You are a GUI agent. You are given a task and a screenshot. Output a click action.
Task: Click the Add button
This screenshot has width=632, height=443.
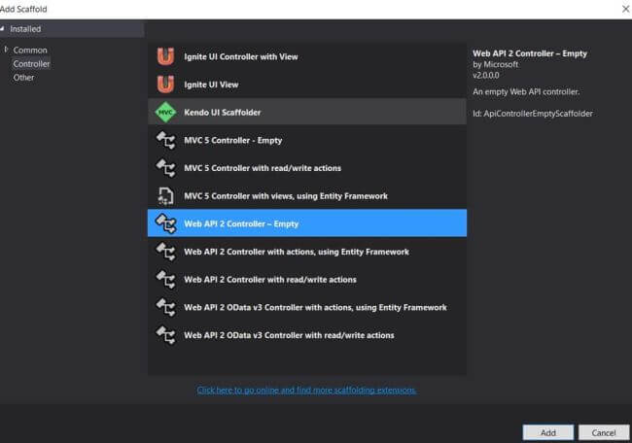pyautogui.click(x=548, y=432)
